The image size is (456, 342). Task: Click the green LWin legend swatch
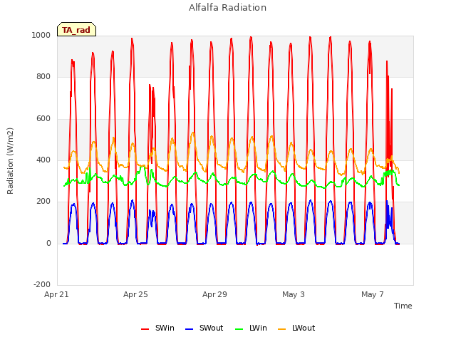point(239,329)
